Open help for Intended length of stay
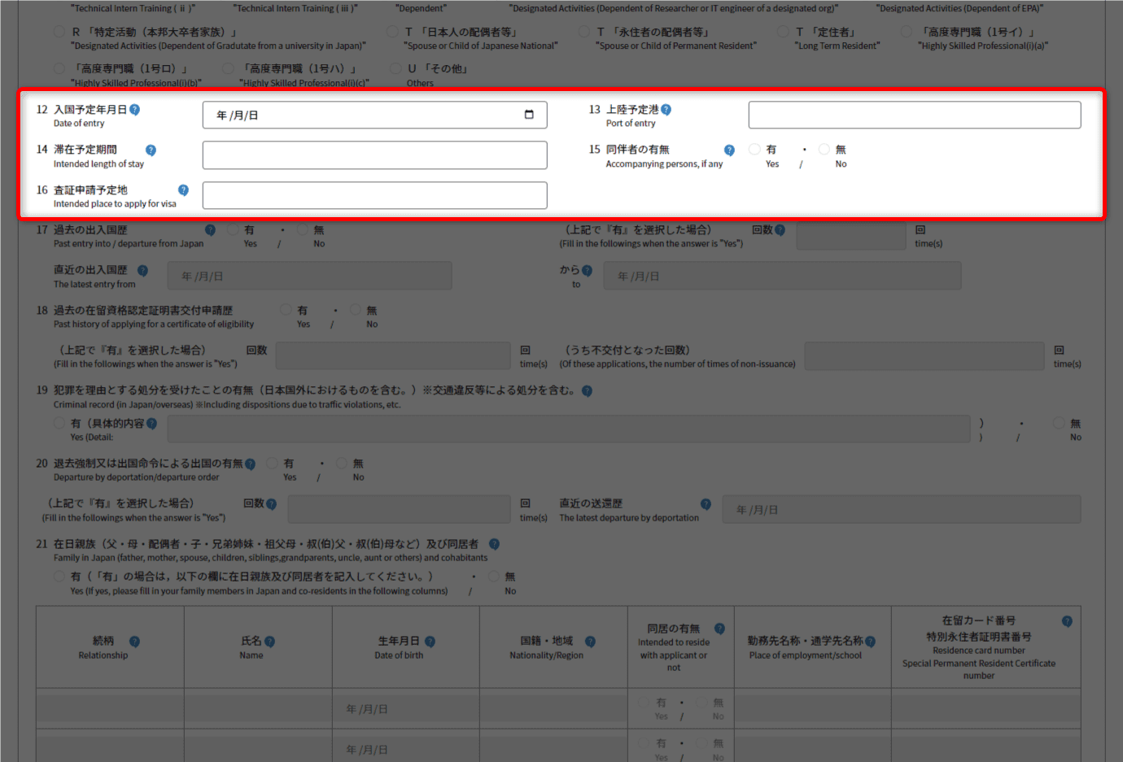Viewport: 1123px width, 762px height. click(151, 150)
